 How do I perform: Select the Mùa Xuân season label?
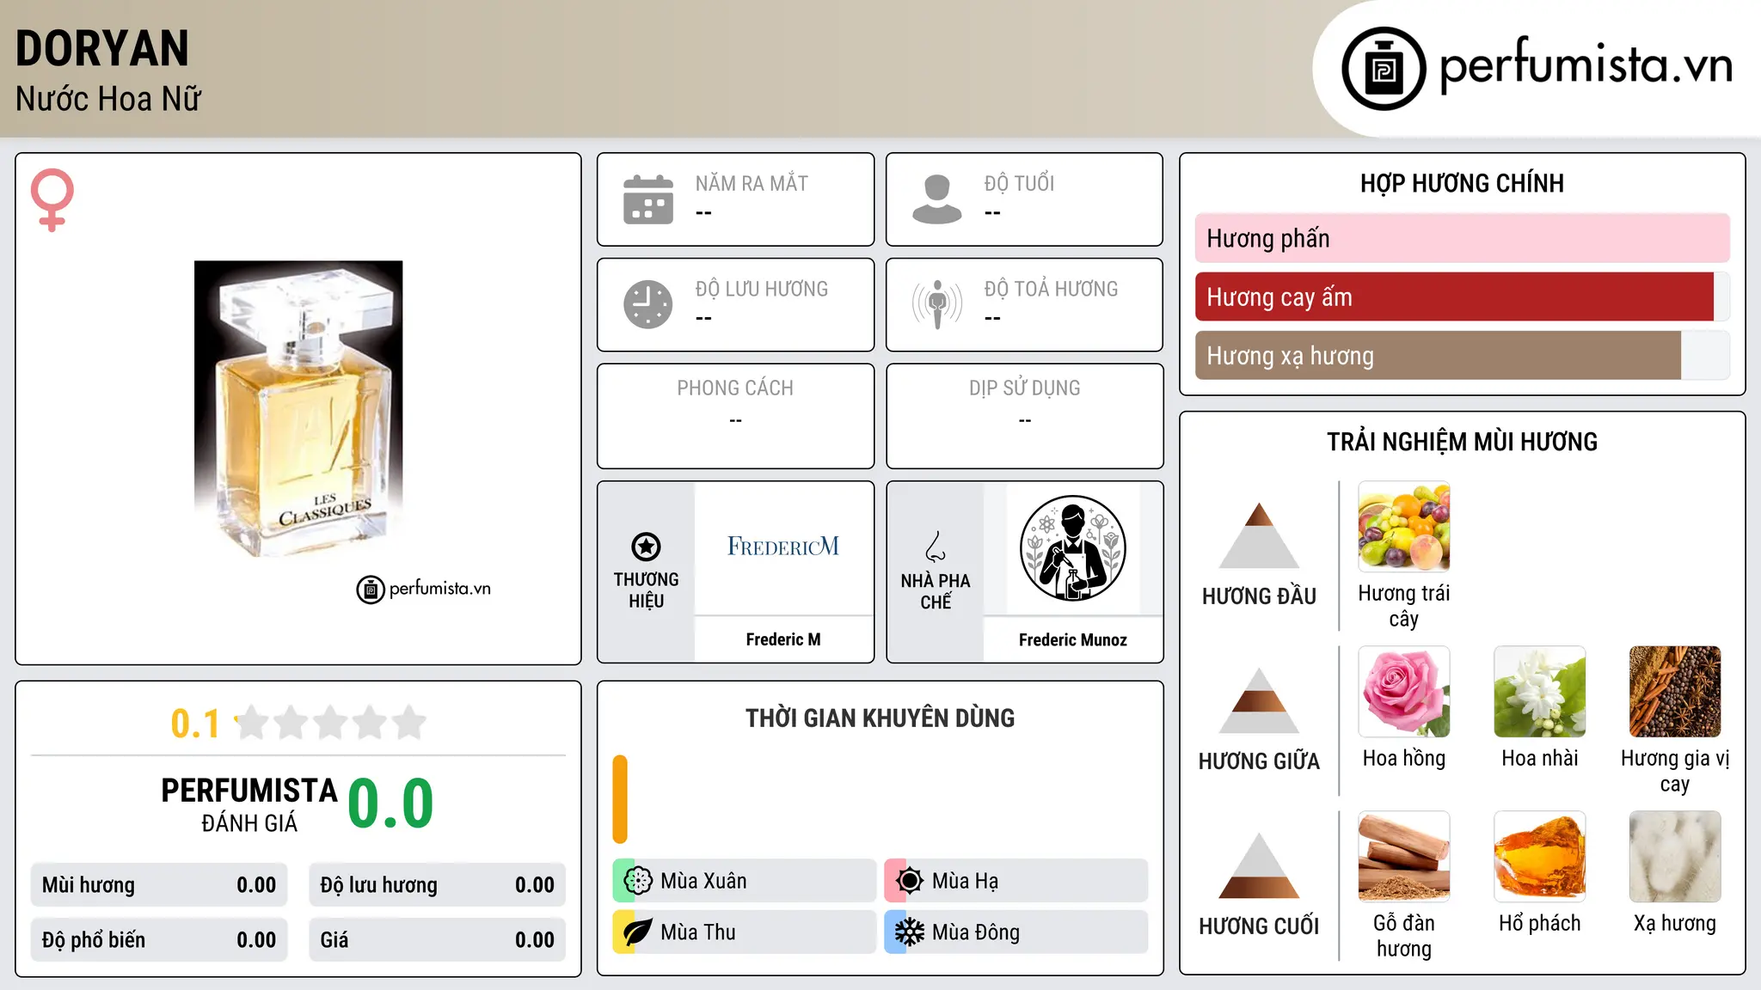coord(703,881)
